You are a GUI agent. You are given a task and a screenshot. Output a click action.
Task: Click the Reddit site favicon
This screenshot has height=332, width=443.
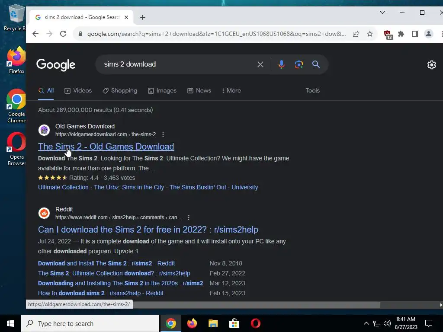point(44,213)
